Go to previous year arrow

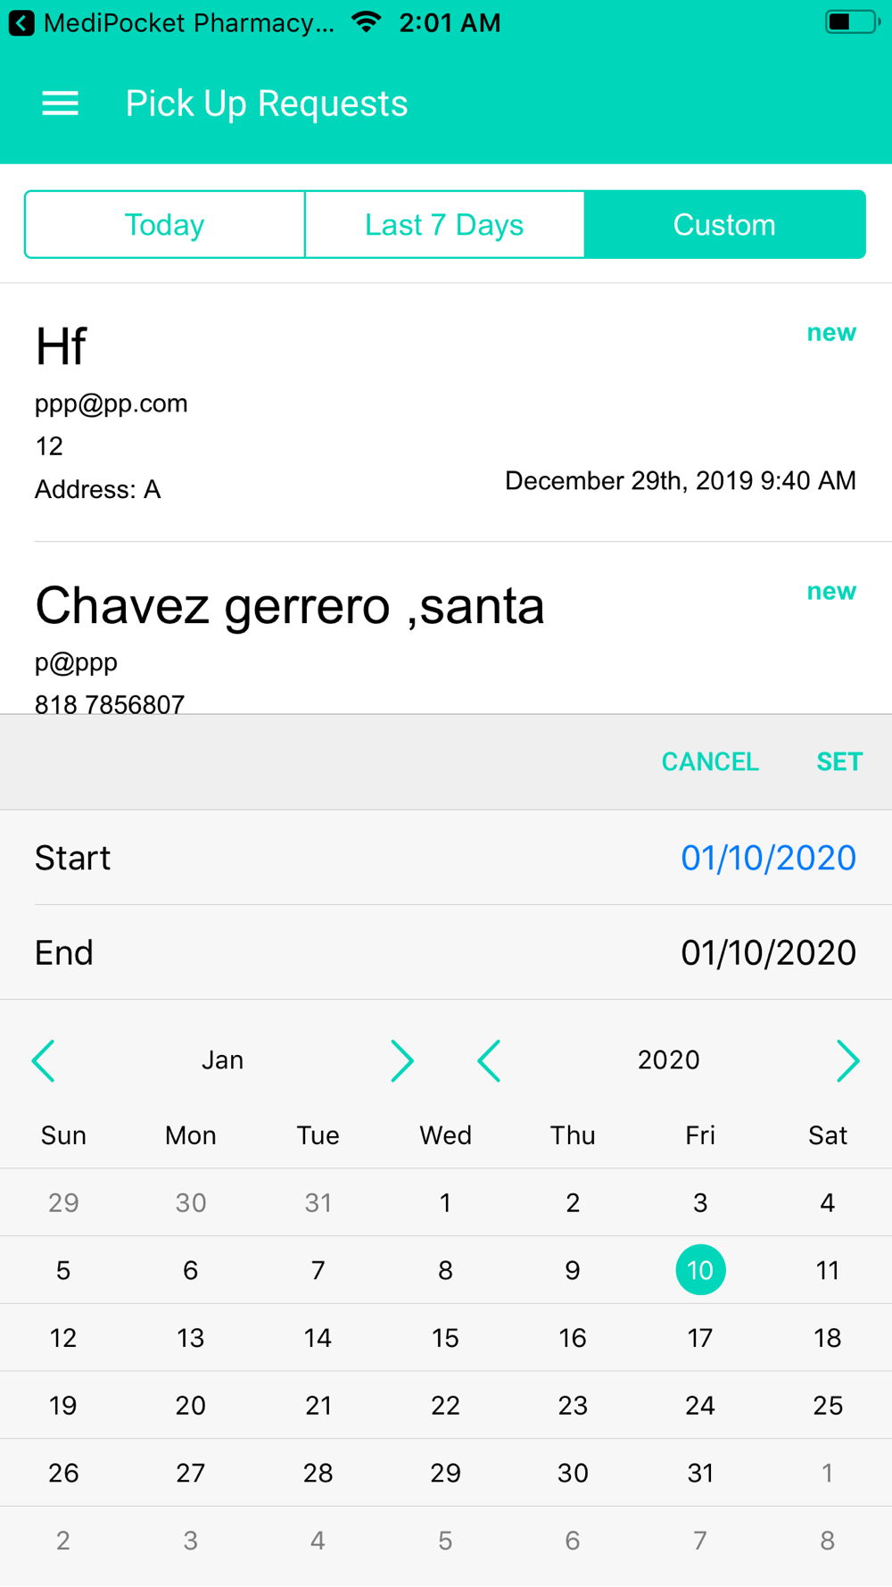[x=489, y=1060]
